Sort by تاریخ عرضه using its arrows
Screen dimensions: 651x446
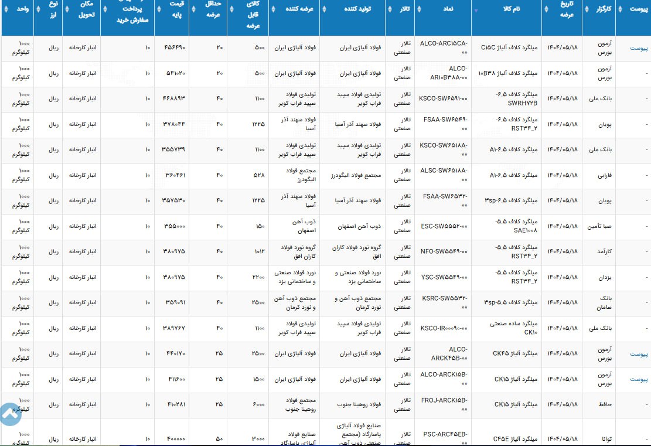(546, 9)
